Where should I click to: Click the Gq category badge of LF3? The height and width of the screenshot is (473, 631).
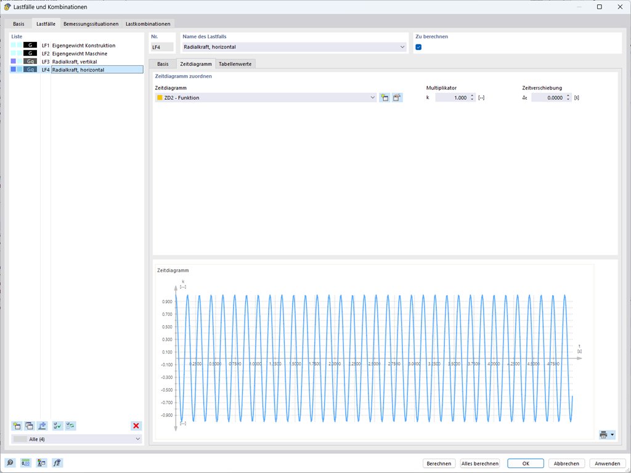pyautogui.click(x=30, y=61)
